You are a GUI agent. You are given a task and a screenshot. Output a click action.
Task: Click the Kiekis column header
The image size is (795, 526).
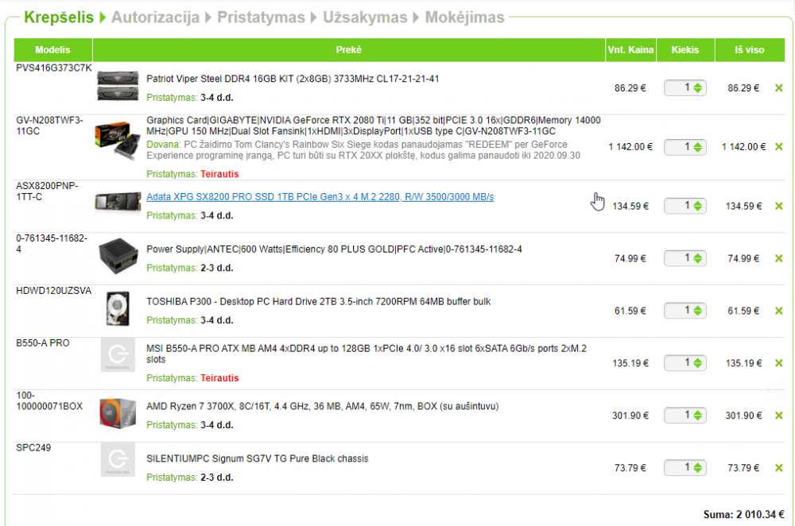tap(685, 50)
